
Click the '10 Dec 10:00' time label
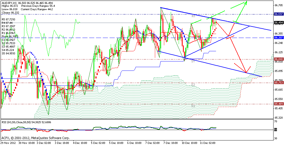coord(189,143)
